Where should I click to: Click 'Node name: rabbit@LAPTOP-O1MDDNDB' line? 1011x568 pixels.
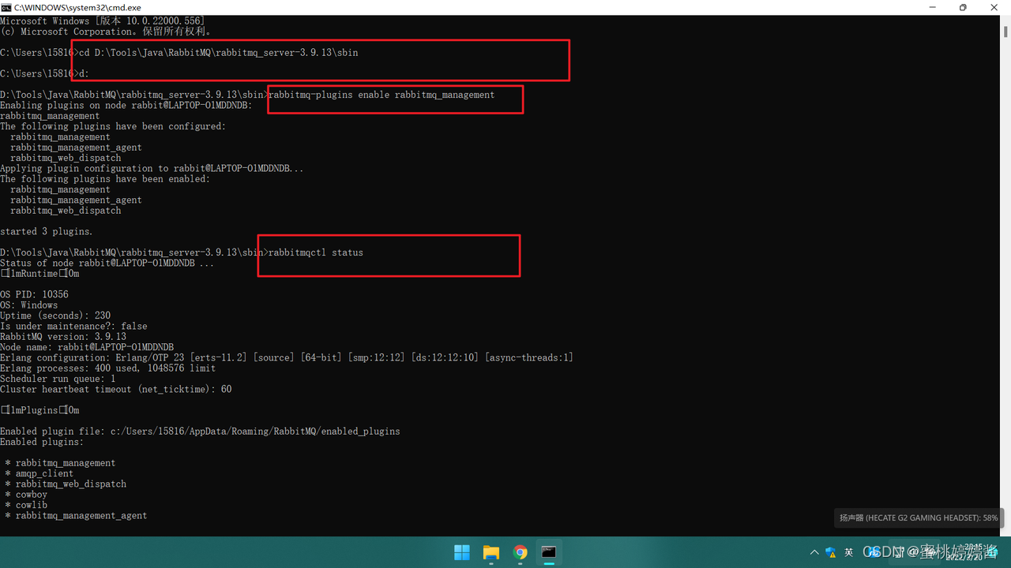click(87, 347)
